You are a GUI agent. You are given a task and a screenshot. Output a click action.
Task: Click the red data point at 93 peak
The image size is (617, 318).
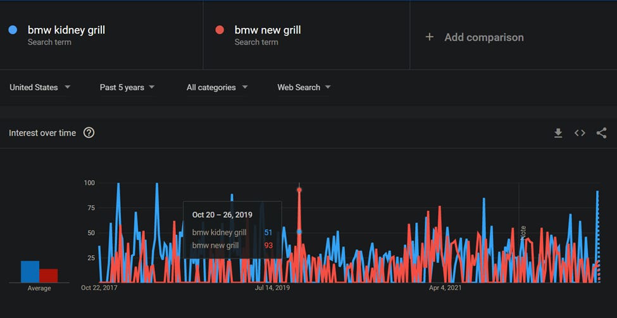pos(299,190)
